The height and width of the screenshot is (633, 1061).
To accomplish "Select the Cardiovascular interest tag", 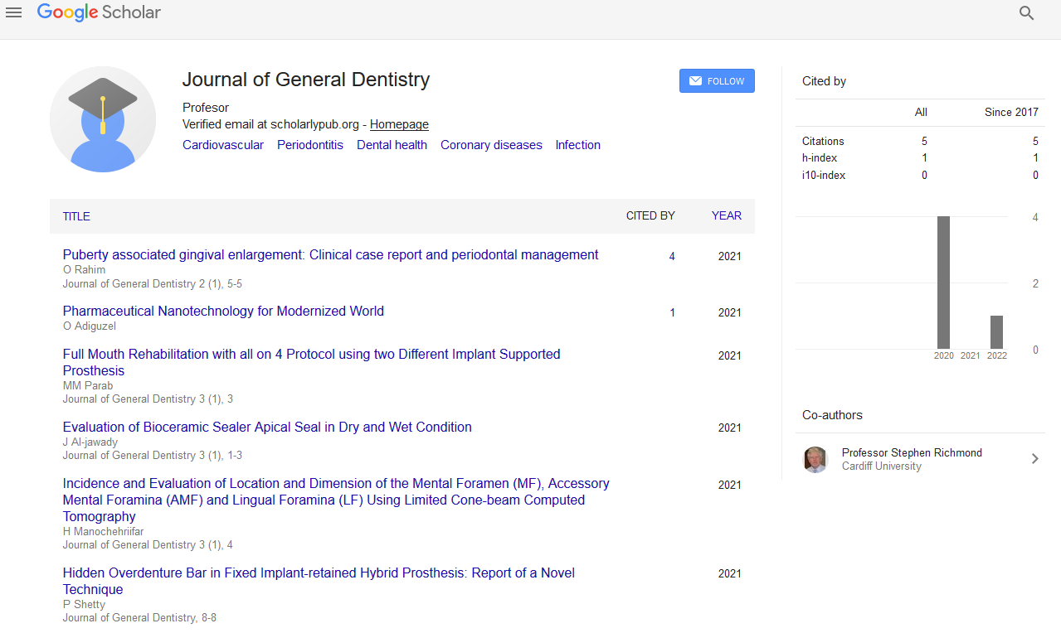I will (x=223, y=145).
